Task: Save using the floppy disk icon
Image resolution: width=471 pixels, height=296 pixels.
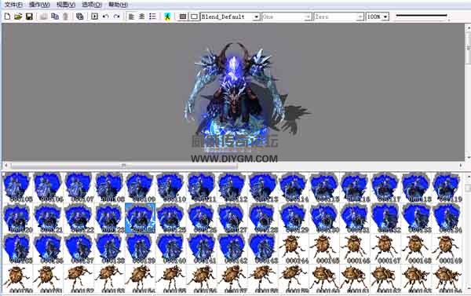Action: coord(29,16)
